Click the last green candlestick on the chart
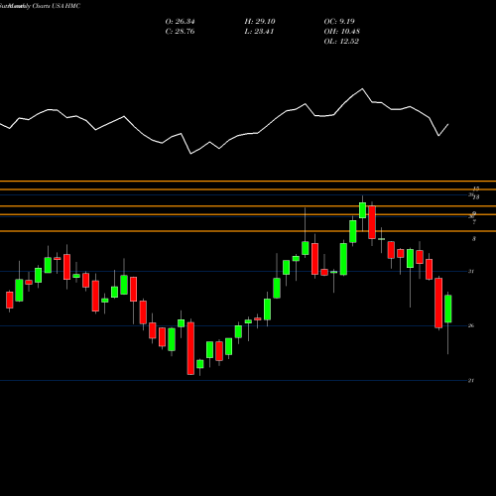 [448, 309]
